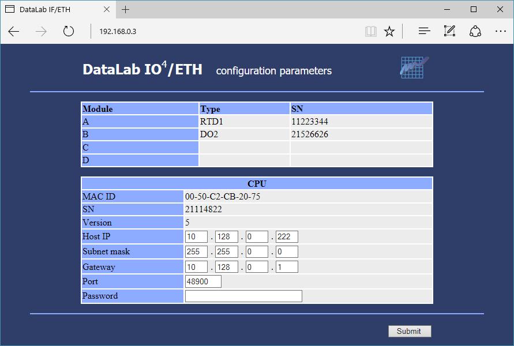Click the Module column header
The image size is (514, 346).
[x=140, y=109]
